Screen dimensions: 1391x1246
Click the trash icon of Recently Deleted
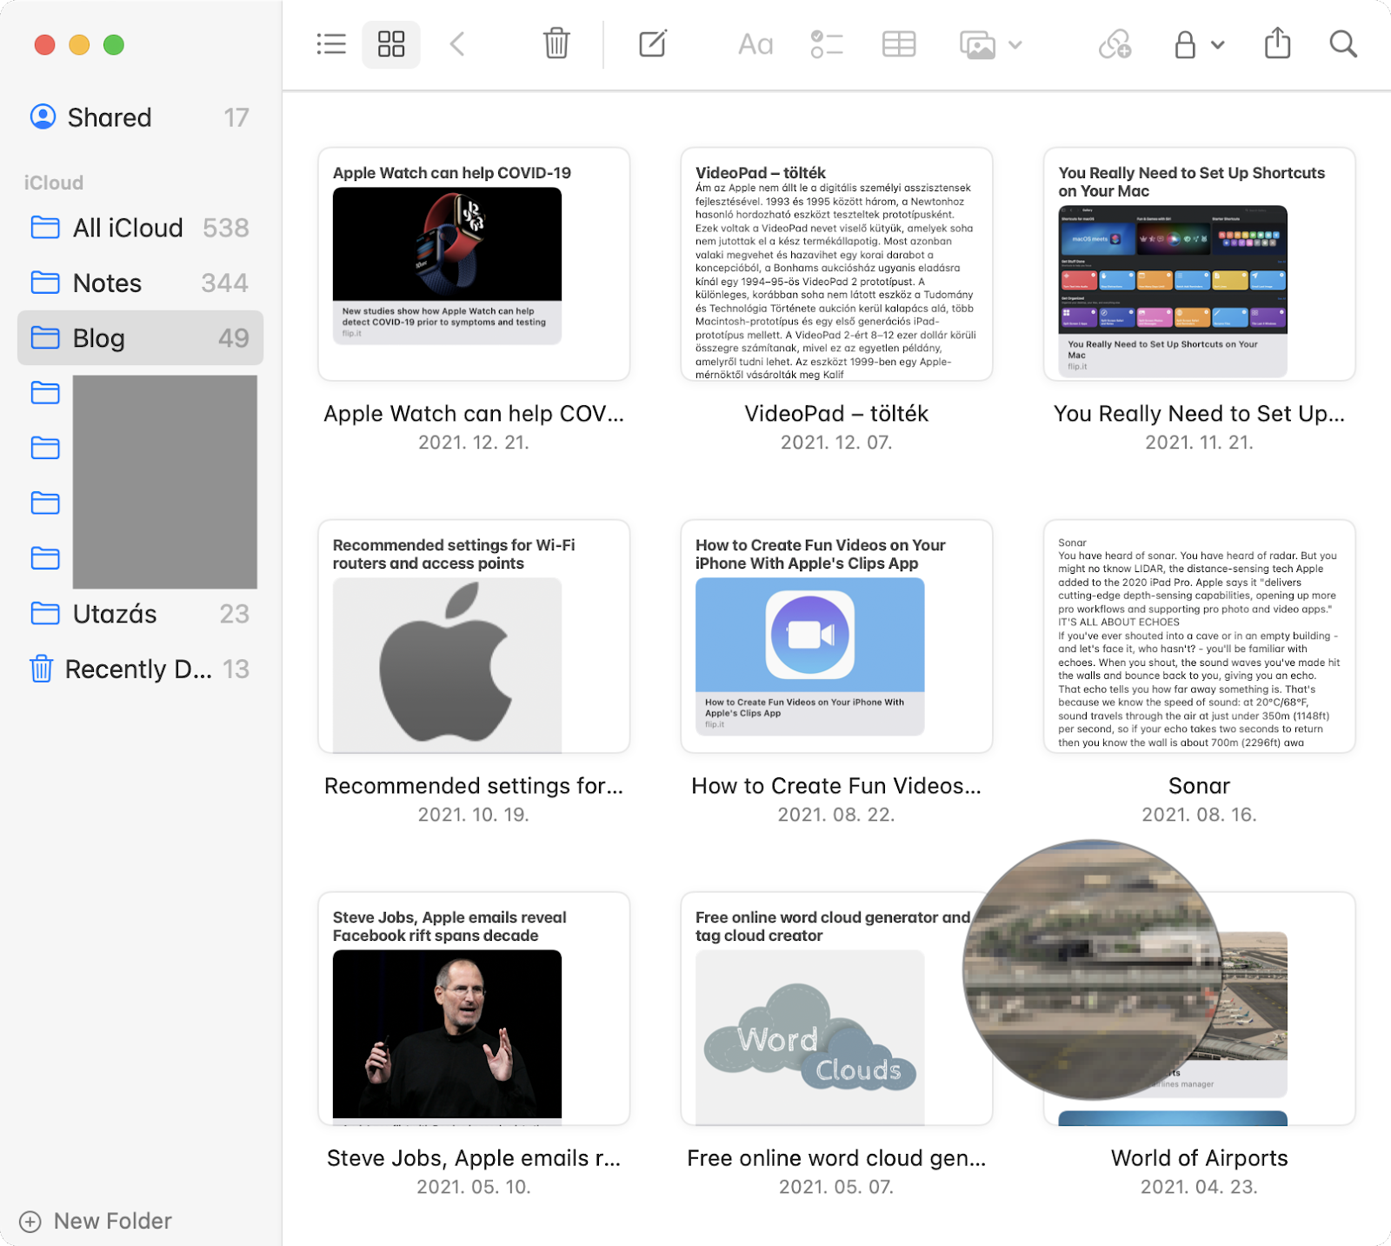click(x=41, y=669)
